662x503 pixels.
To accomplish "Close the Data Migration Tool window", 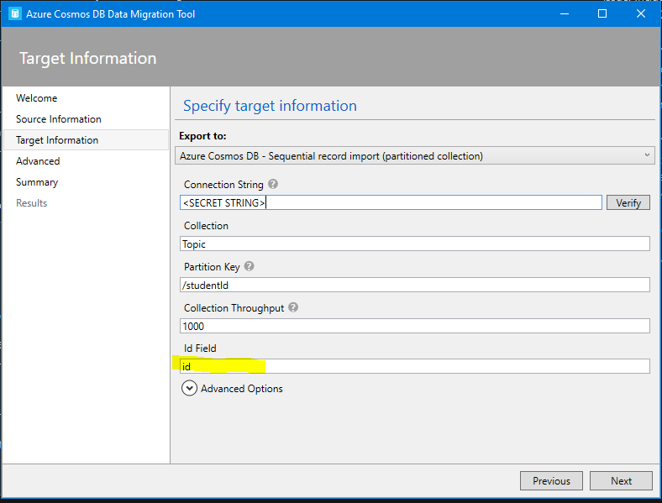I will pos(641,13).
